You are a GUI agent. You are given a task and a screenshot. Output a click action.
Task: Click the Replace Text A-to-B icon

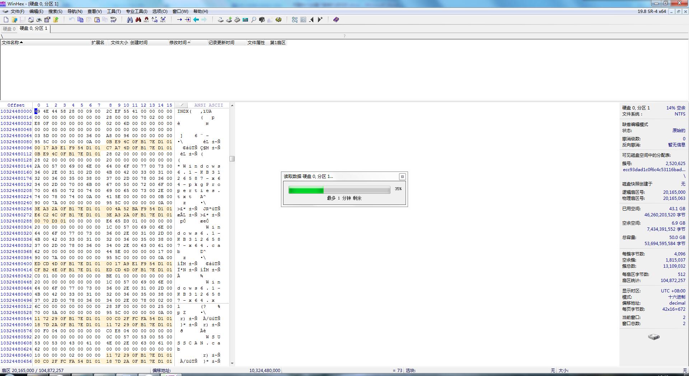(155, 20)
